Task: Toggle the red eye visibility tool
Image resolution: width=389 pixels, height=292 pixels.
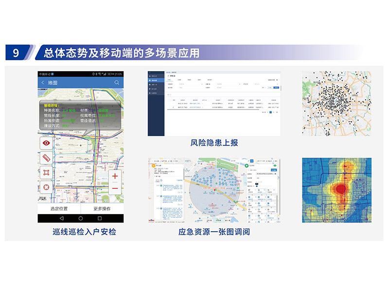Action: tap(47, 143)
